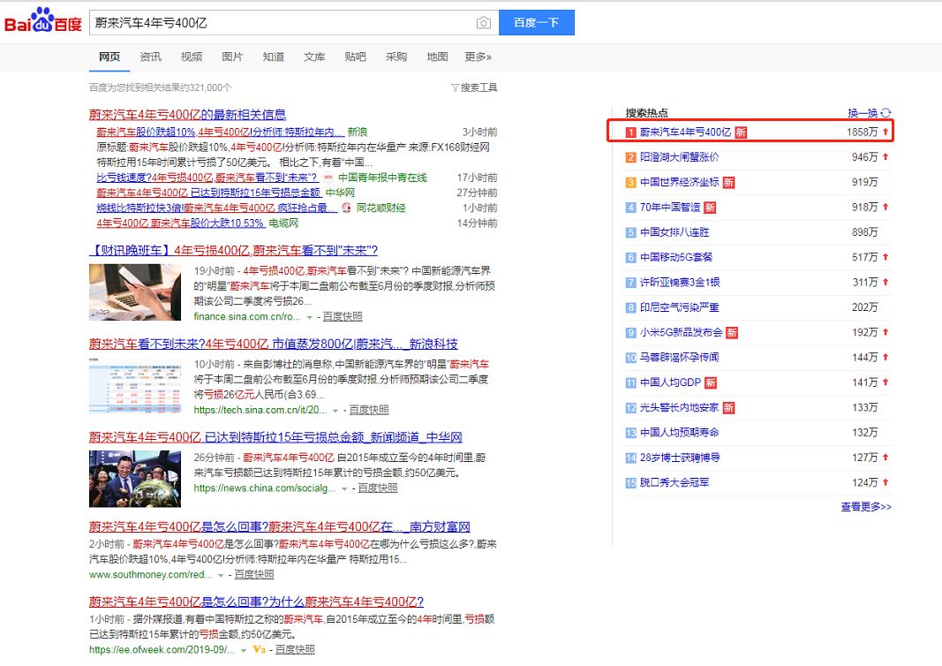Click 换一换 refresh icon
942x666 pixels.
point(886,112)
